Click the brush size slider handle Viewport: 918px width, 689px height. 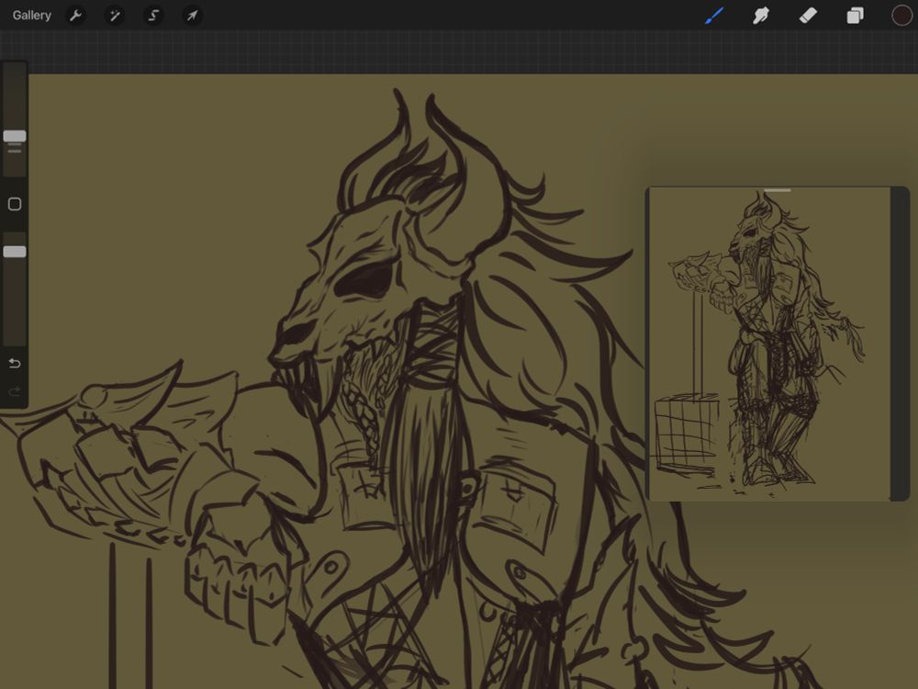pyautogui.click(x=15, y=136)
